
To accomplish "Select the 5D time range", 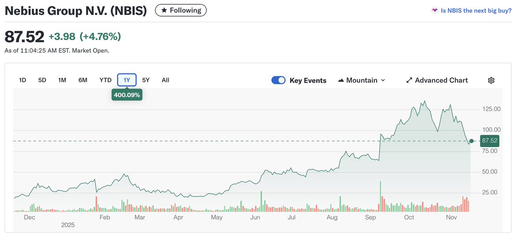I will [x=42, y=80].
